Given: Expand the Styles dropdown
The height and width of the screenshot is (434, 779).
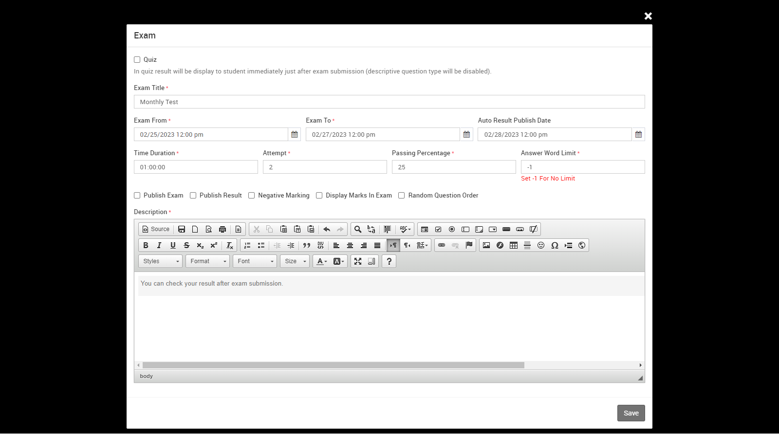Looking at the screenshot, I should pos(160,261).
